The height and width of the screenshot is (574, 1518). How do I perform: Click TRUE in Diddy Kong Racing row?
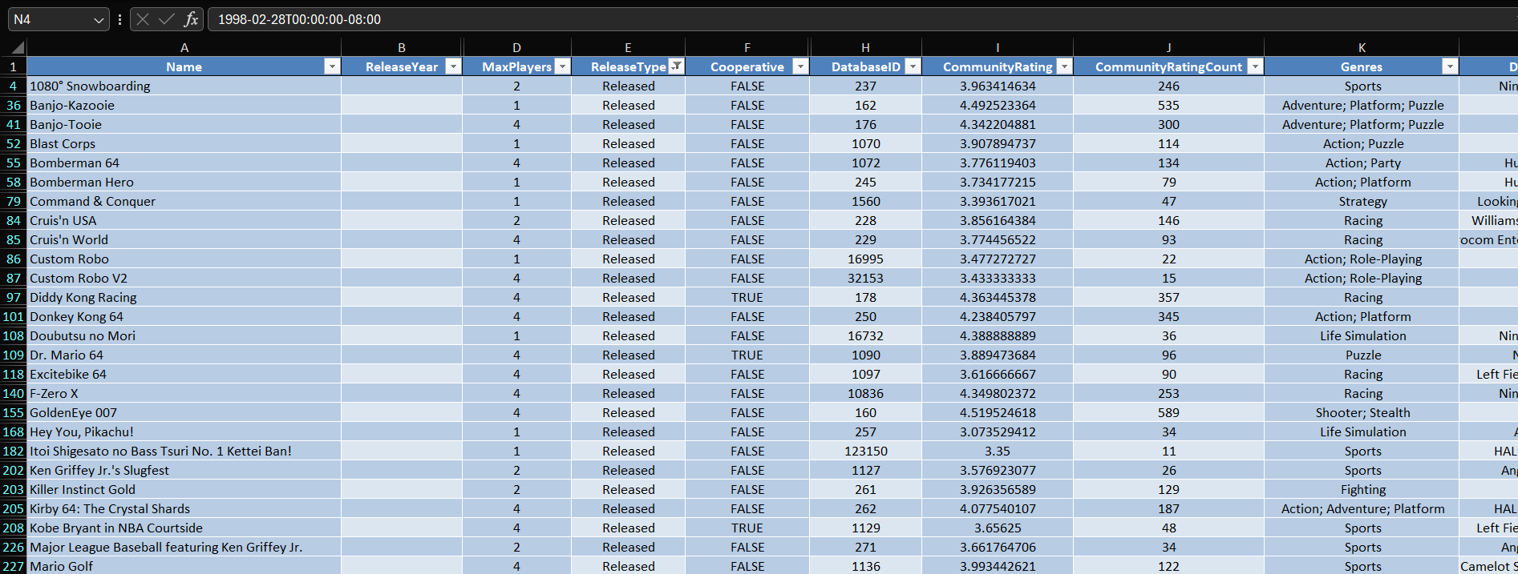[747, 297]
